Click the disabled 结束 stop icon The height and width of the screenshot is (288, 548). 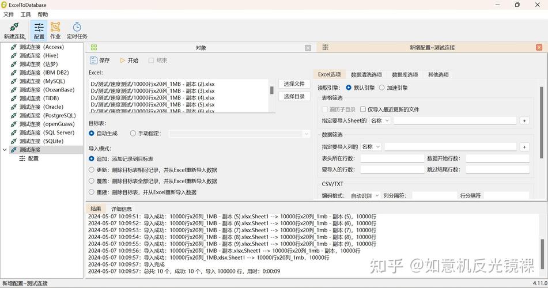151,60
